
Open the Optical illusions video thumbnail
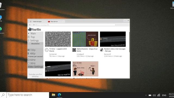click(85, 39)
